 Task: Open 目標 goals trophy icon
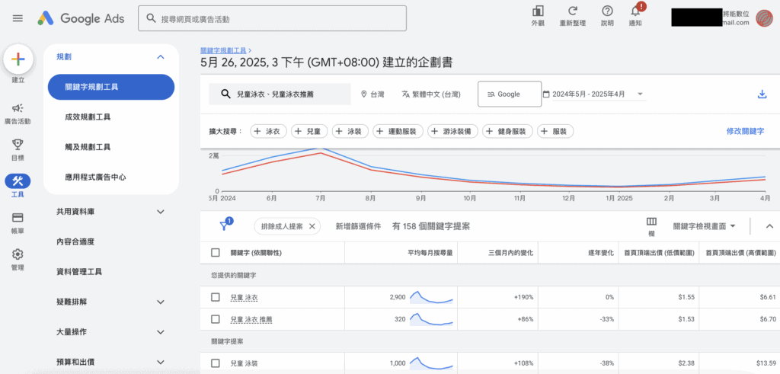pos(18,145)
